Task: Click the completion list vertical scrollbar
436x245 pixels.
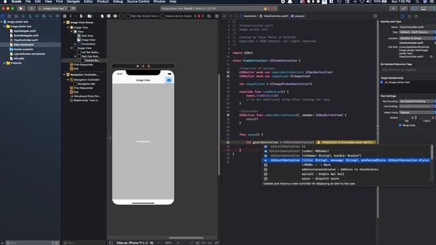Action: click(x=432, y=152)
